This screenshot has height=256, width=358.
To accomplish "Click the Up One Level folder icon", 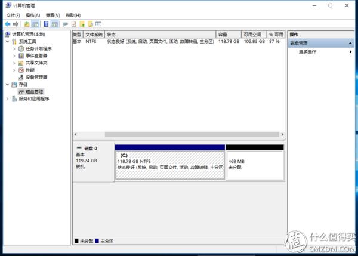I will pos(27,24).
